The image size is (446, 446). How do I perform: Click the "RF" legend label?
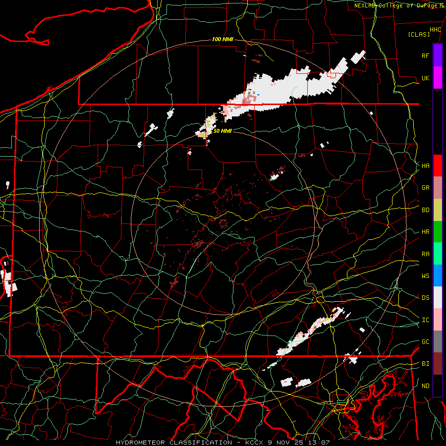coord(425,56)
